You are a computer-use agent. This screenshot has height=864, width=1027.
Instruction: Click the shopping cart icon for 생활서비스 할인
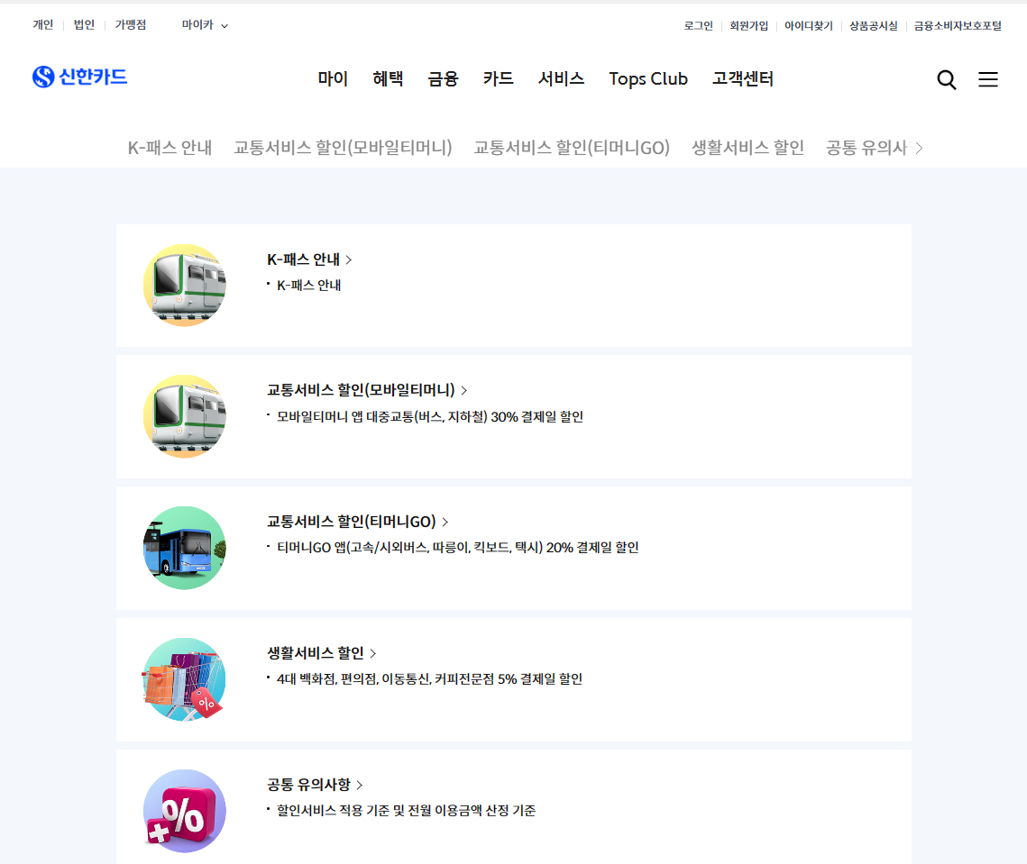tap(185, 679)
